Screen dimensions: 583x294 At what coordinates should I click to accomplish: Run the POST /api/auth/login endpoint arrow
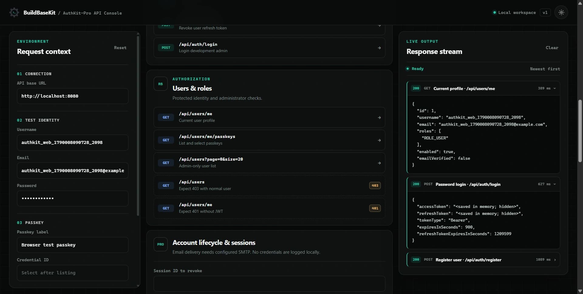(379, 48)
